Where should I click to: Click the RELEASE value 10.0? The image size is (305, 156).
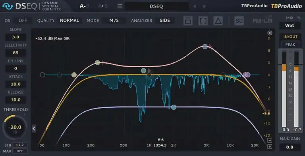coord(15,100)
